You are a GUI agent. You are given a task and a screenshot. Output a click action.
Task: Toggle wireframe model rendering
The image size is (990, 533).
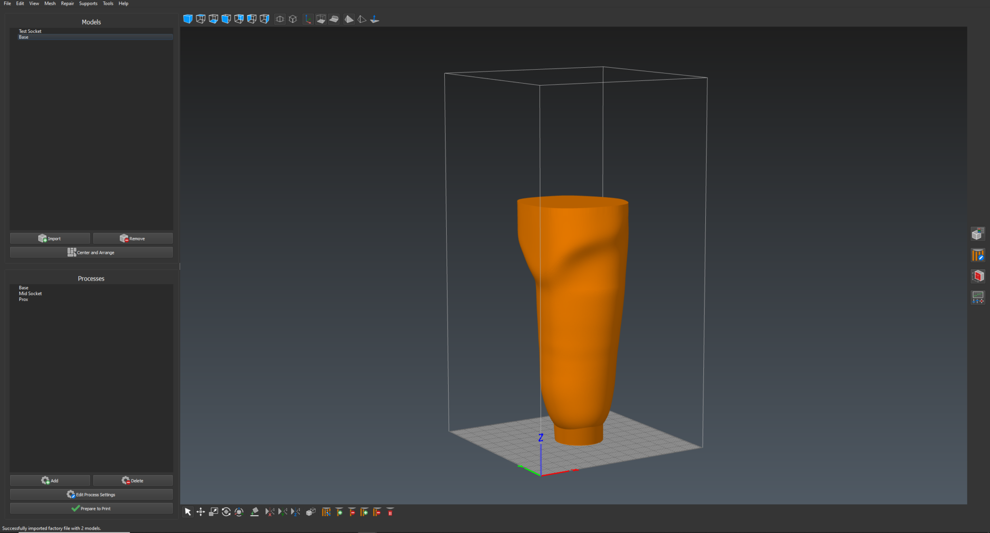click(x=362, y=19)
